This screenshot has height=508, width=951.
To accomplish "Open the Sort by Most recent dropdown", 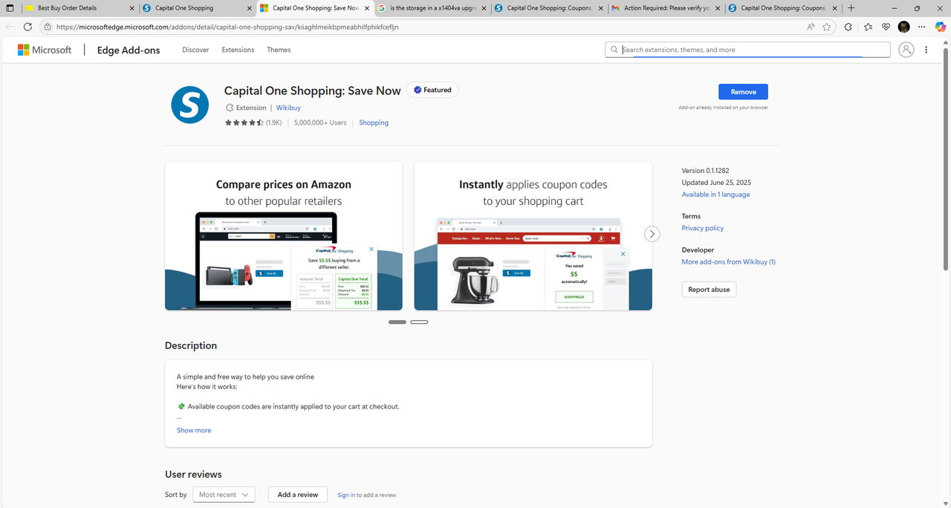I will pos(224,495).
